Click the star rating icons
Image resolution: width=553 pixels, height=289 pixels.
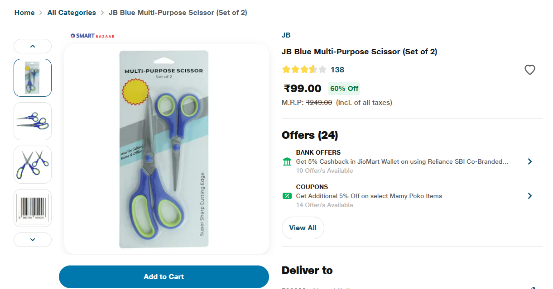pos(304,70)
